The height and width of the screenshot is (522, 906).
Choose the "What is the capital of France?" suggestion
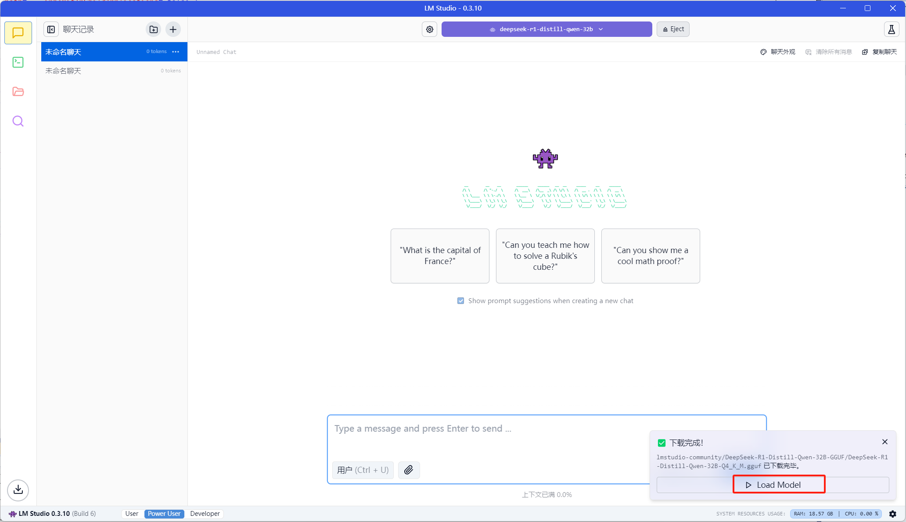tap(440, 256)
